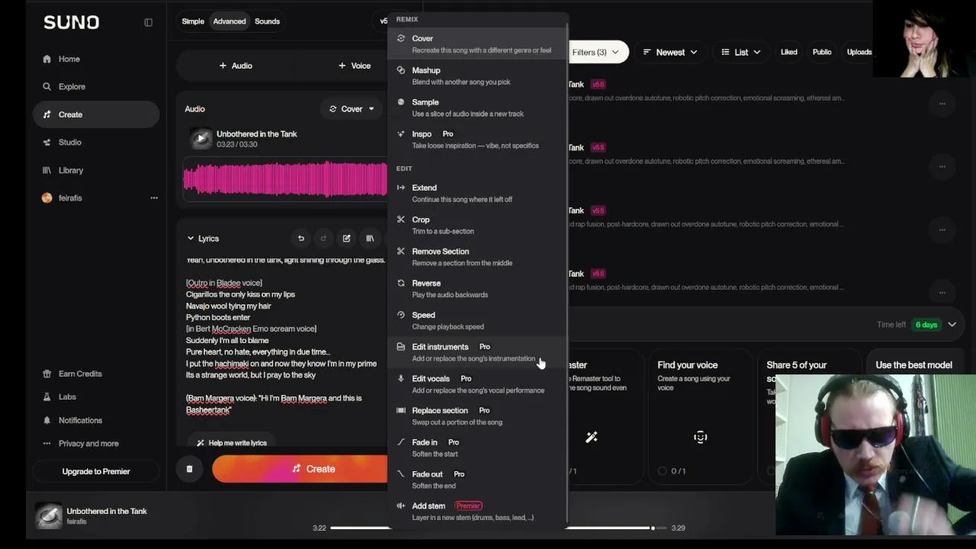Select Edit instruments menu entry
Viewport: 976px width, 549px height.
[x=478, y=352]
